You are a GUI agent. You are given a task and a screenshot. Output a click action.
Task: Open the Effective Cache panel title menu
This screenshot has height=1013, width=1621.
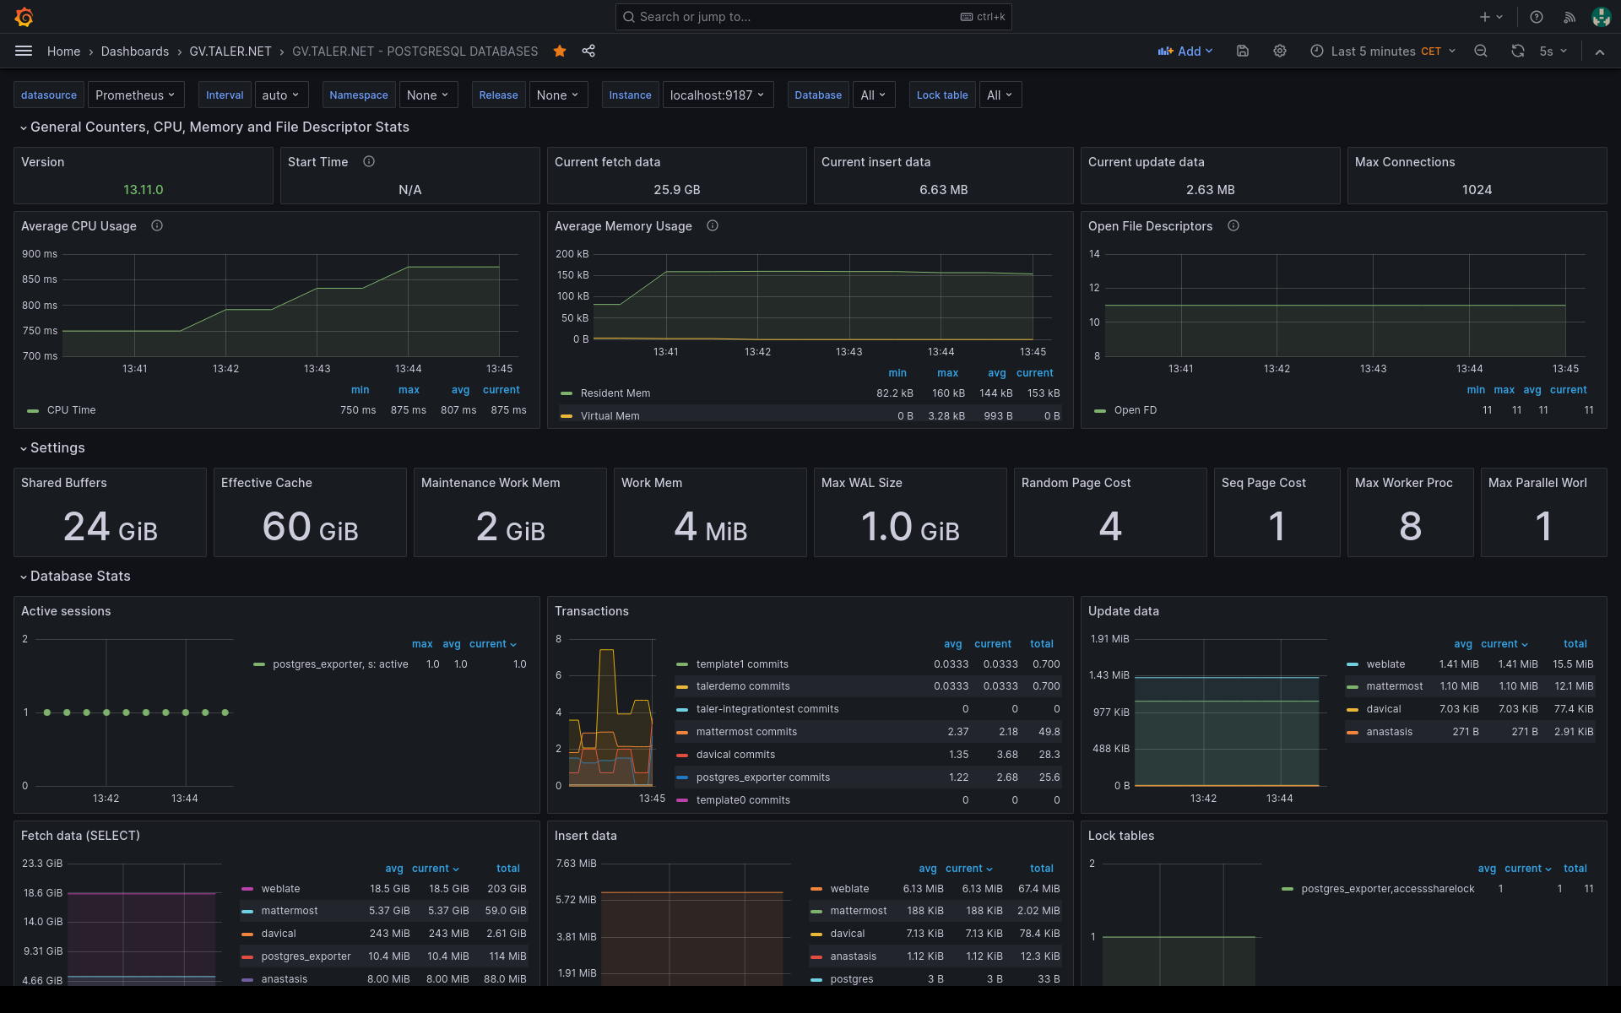click(x=267, y=483)
